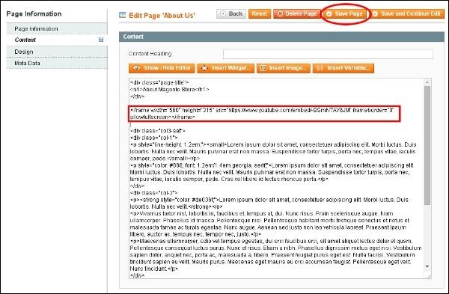This screenshot has height=294, width=449.
Task: Click the check icon in Save Page button
Action: click(329, 13)
